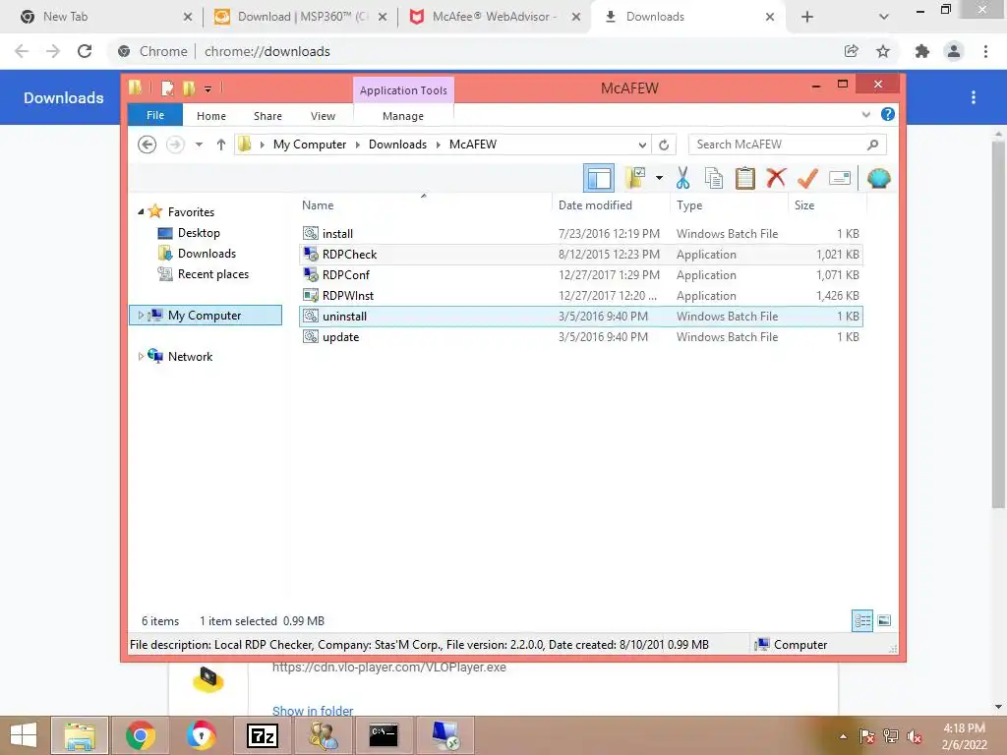Click the Explorer forward arrow
This screenshot has height=755, width=1007.
(x=175, y=145)
